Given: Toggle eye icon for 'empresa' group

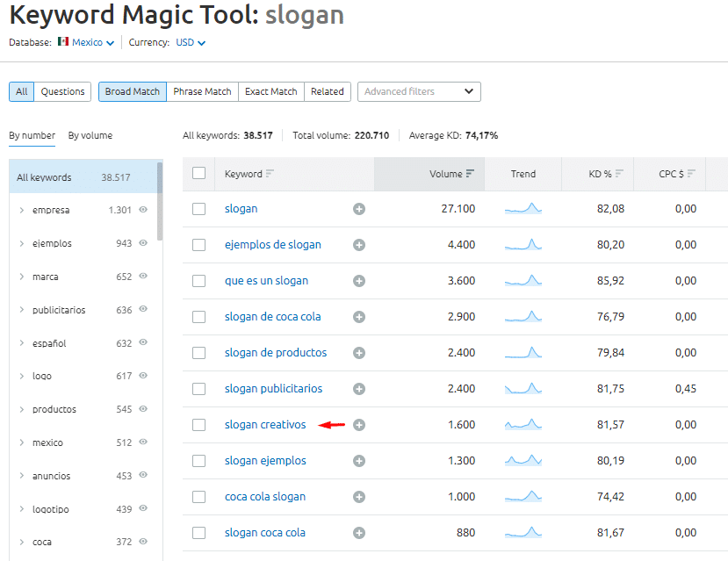Looking at the screenshot, I should (143, 209).
